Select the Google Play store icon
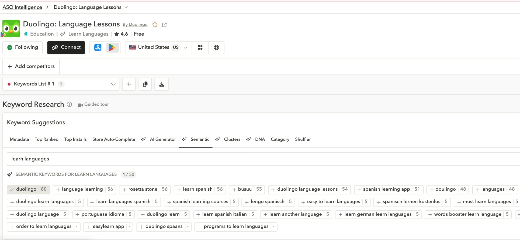The height and width of the screenshot is (240, 520). [x=112, y=47]
